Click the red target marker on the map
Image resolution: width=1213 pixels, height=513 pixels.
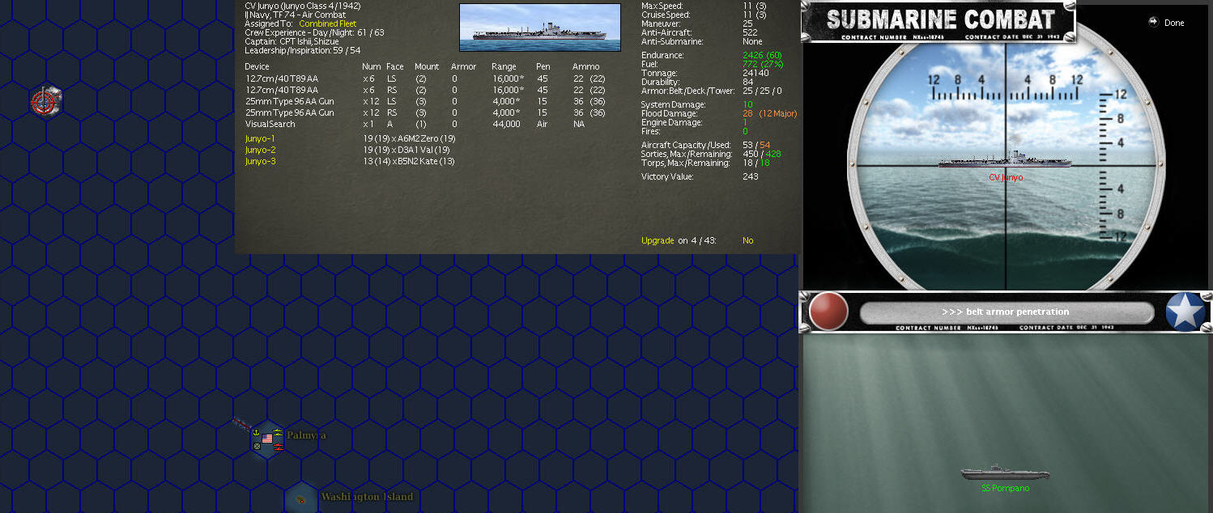tap(43, 101)
